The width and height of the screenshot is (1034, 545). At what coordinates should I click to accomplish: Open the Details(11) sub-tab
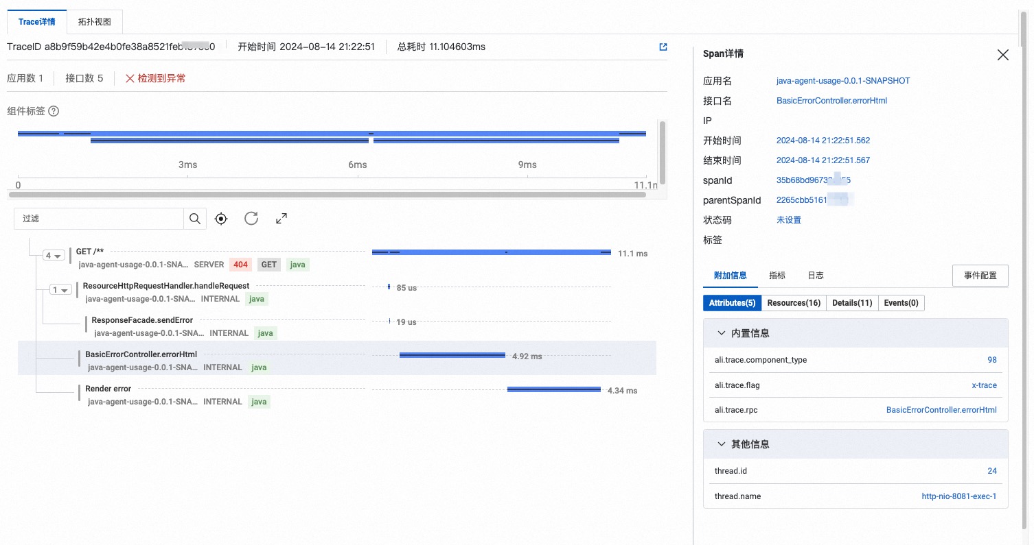coord(852,303)
